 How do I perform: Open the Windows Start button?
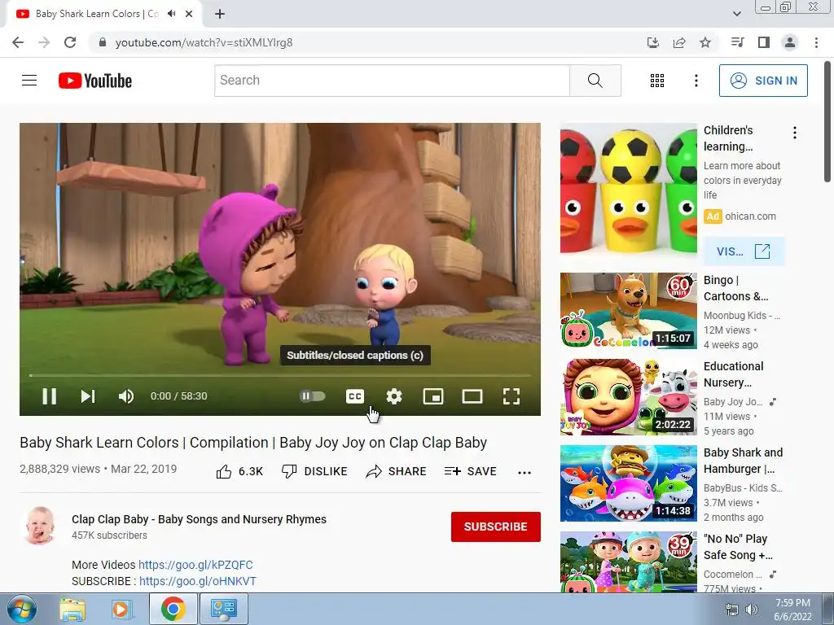coord(21,609)
